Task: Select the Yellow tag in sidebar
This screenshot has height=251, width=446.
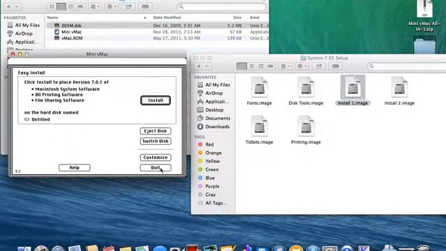Action: click(x=209, y=161)
